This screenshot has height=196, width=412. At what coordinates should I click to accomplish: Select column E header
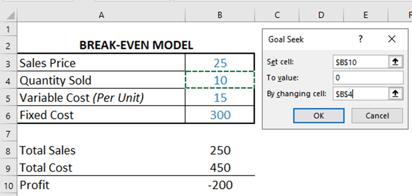[365, 16]
